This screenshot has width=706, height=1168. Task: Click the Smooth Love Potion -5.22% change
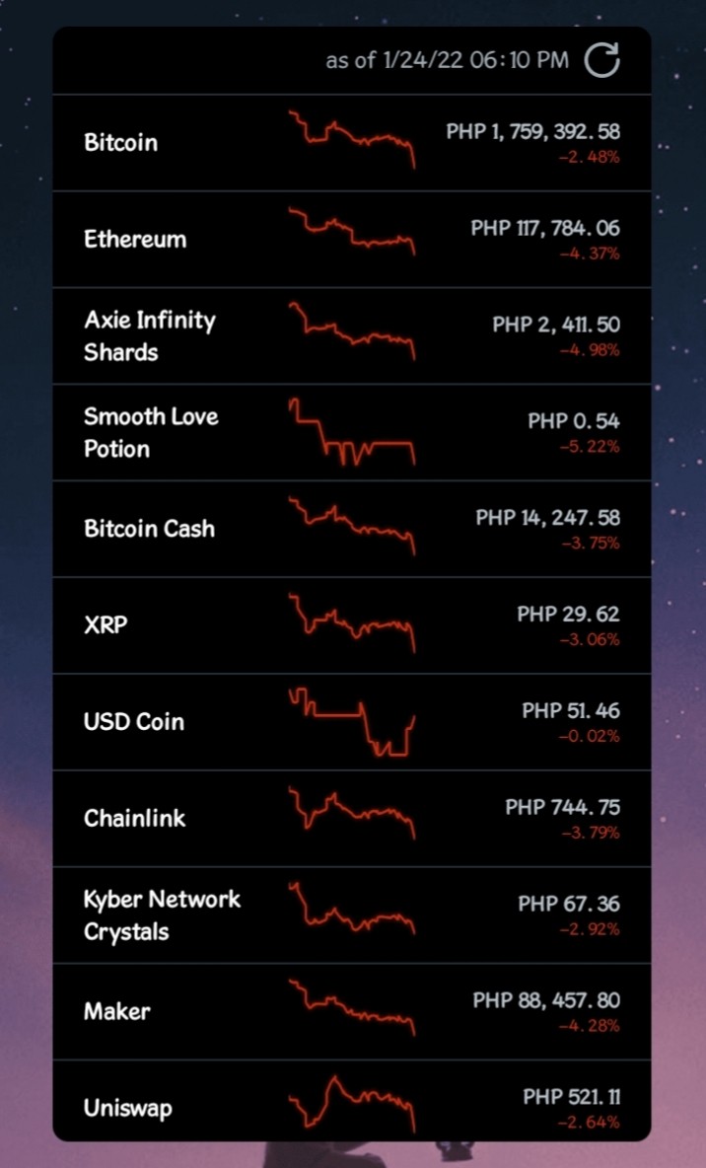(x=590, y=448)
